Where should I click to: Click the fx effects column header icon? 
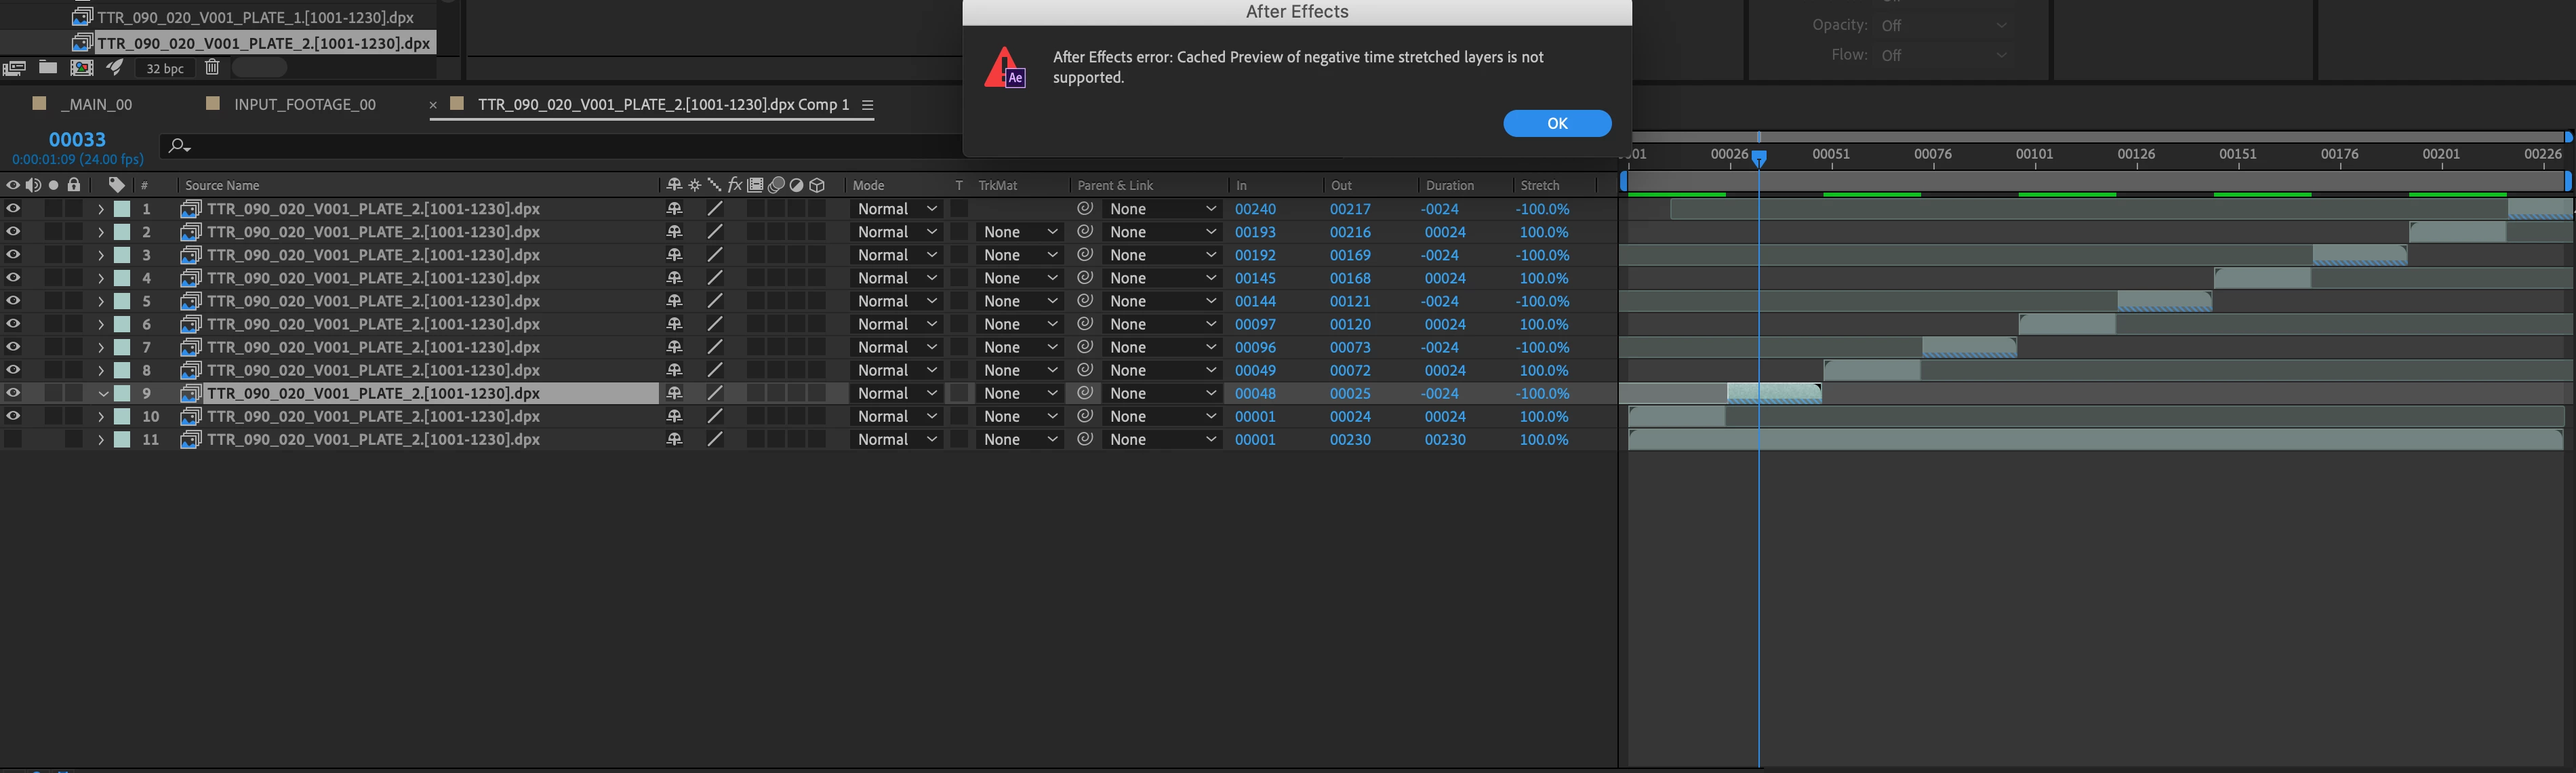pos(735,185)
